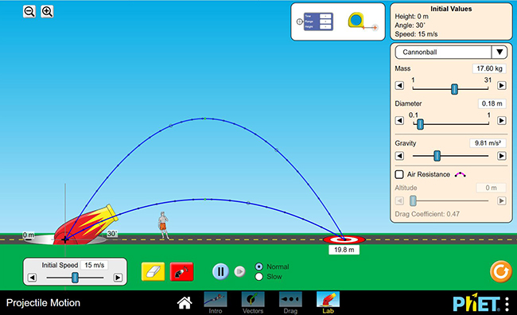Screen dimensions: 517x315
Task: Click the zoom out magnifier icon
Action: pyautogui.click(x=29, y=12)
